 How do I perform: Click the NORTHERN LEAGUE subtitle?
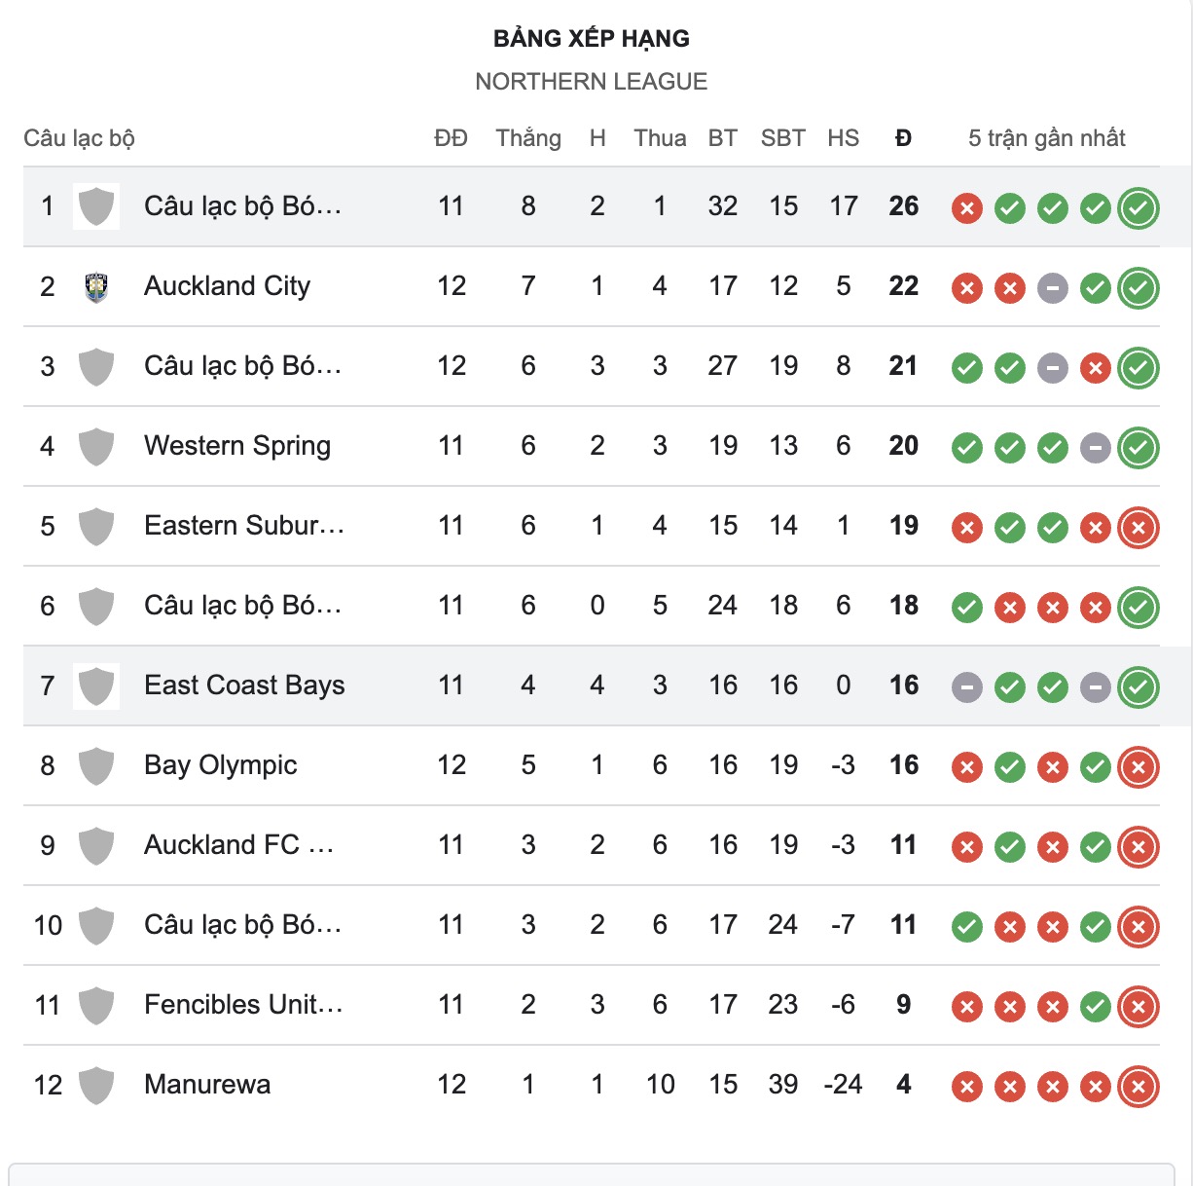coord(591,82)
